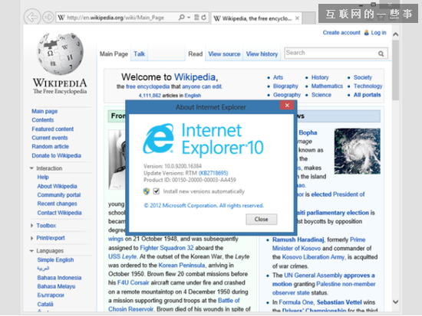Image resolution: width=422 pixels, height=316 pixels.
Task: Open the Contact Wikipedia link
Action: point(59,213)
